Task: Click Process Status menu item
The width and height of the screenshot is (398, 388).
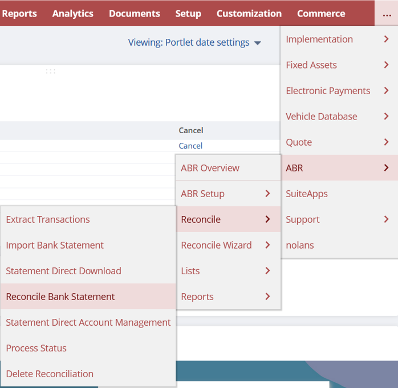Action: (36, 348)
